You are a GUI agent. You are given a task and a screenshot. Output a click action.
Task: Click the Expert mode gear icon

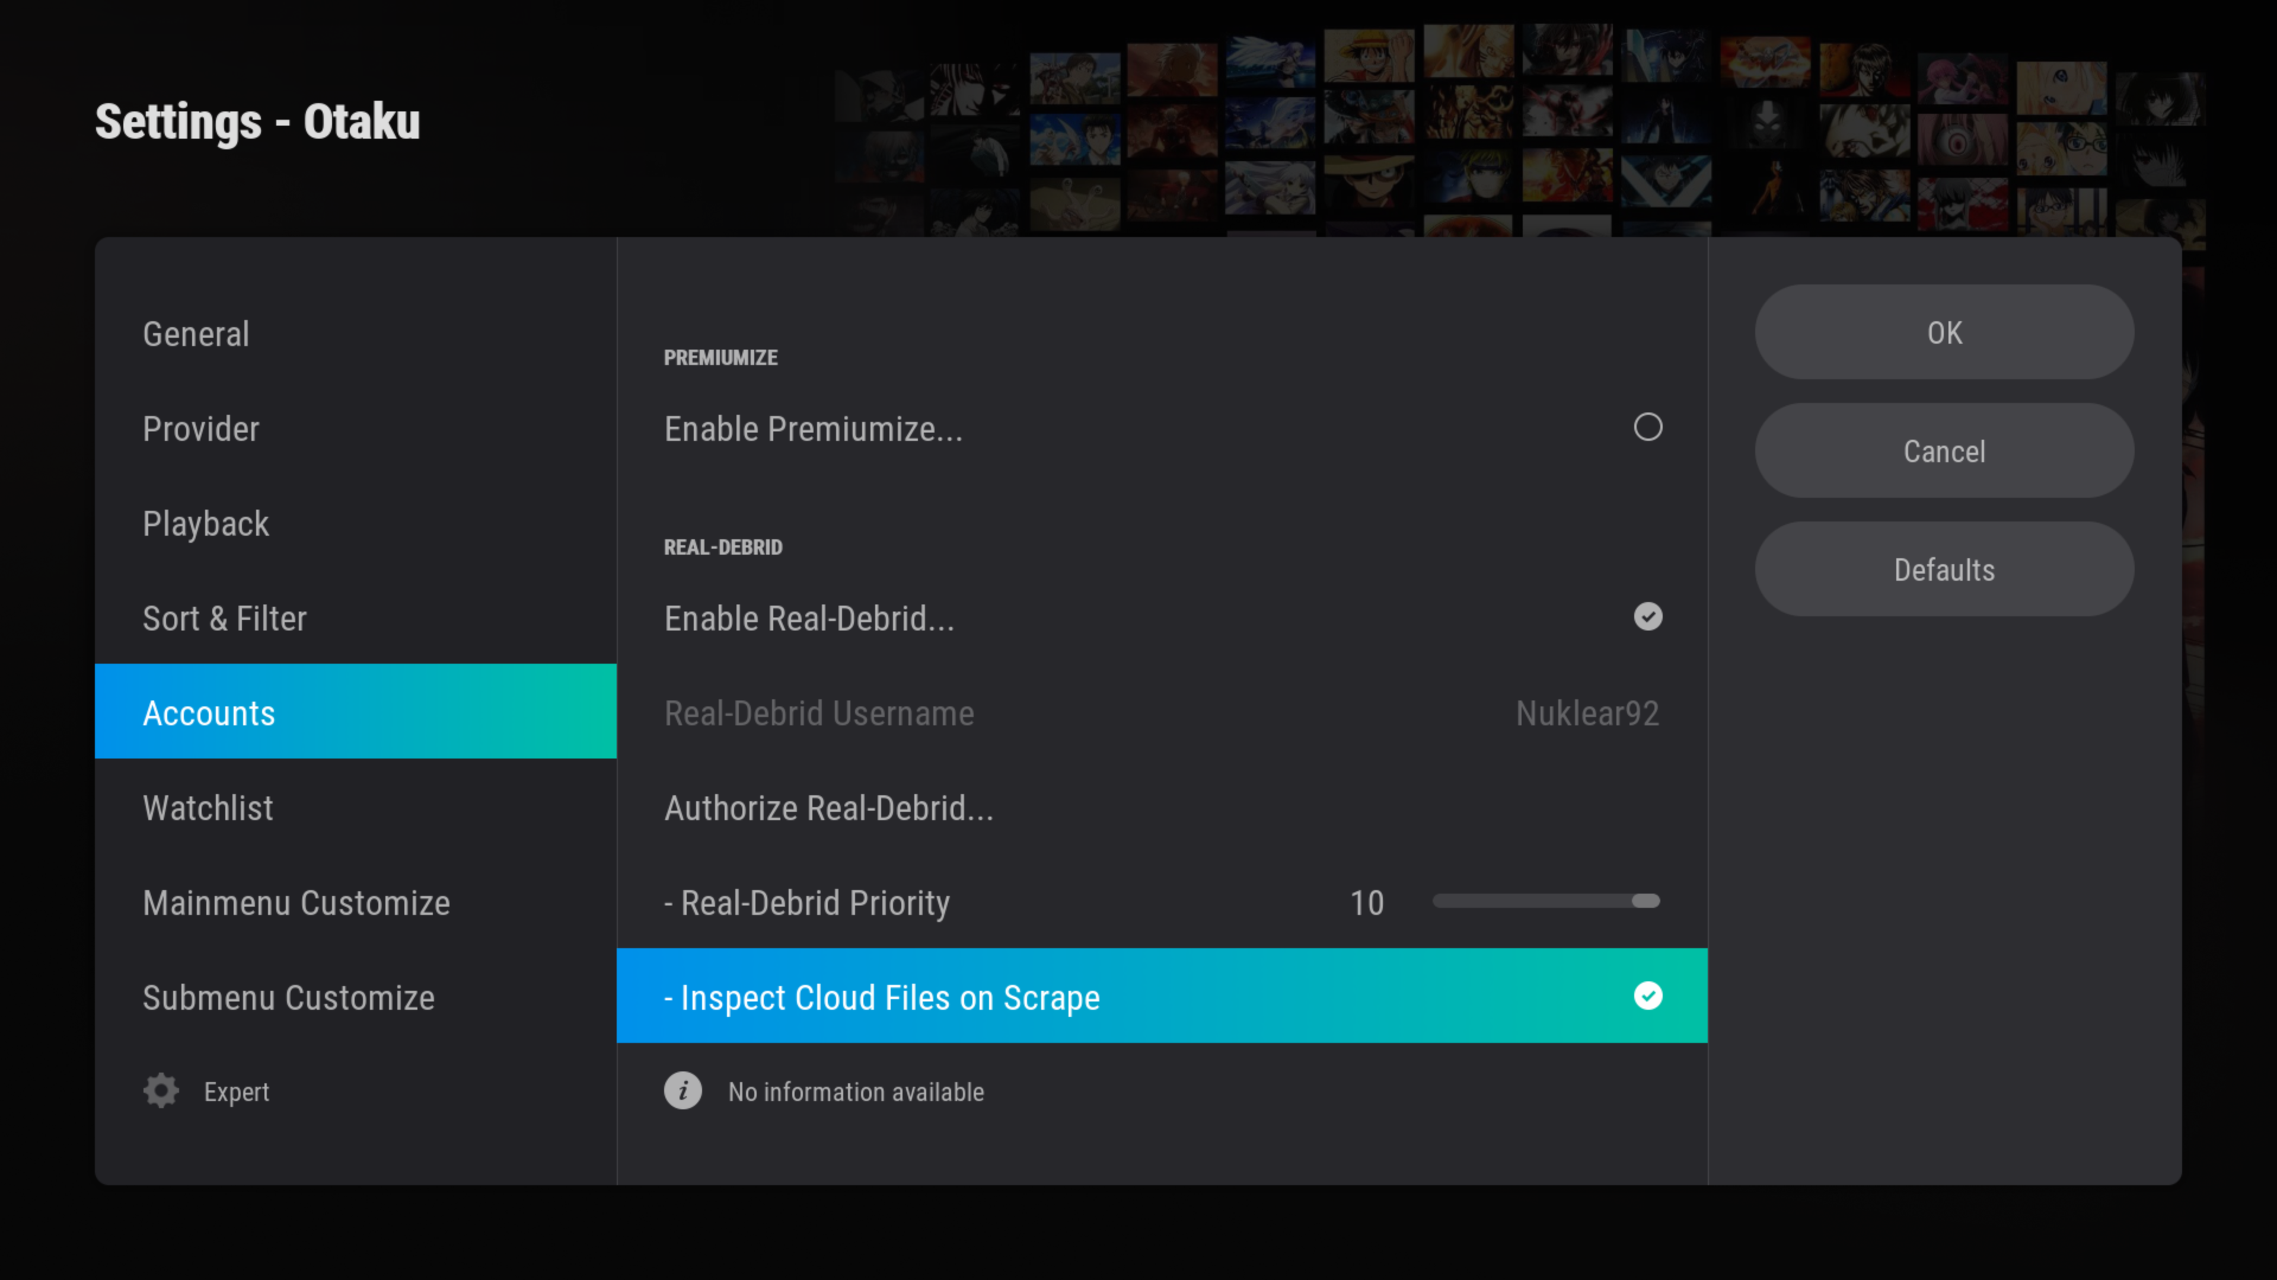[160, 1090]
